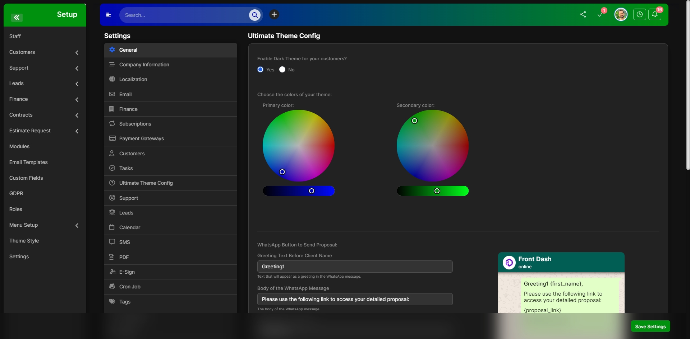Expand the Customers sidebar section
This screenshot has width=690, height=339.
point(77,52)
